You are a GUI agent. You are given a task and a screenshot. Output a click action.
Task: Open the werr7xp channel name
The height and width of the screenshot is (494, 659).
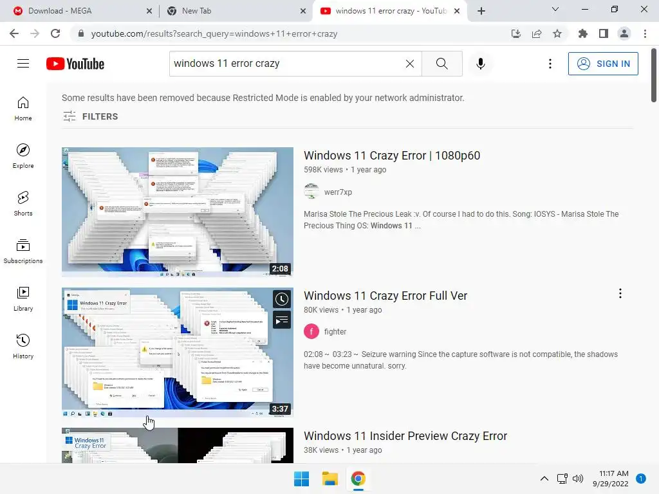click(338, 192)
